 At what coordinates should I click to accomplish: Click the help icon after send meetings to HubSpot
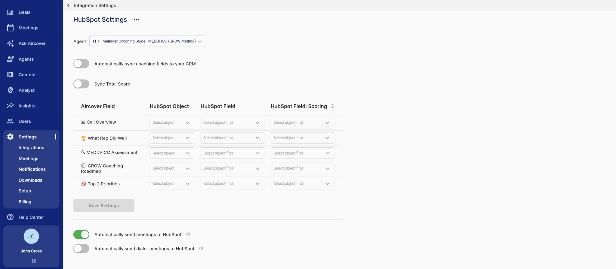(x=188, y=234)
